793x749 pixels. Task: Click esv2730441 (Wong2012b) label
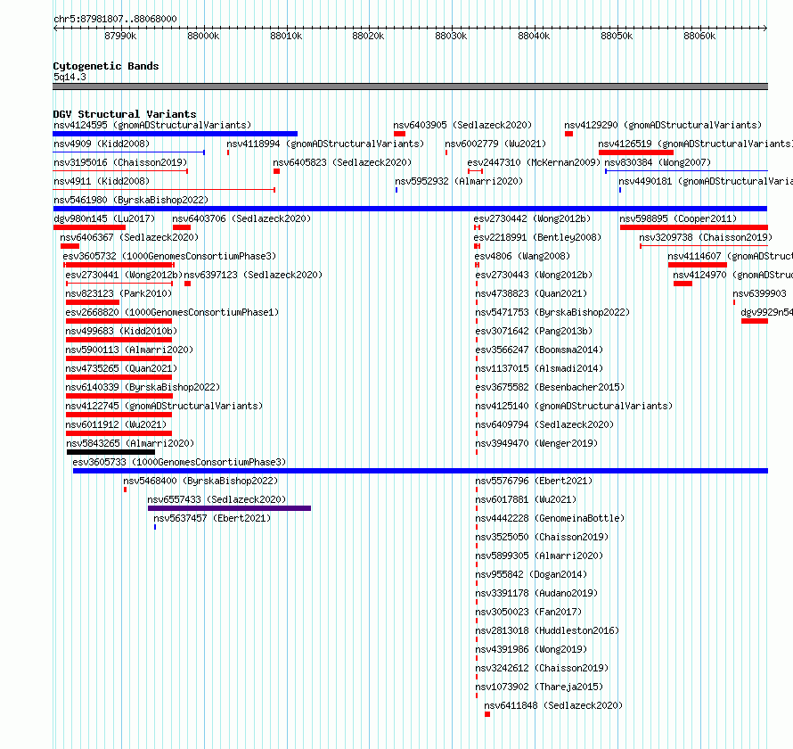[x=124, y=275]
